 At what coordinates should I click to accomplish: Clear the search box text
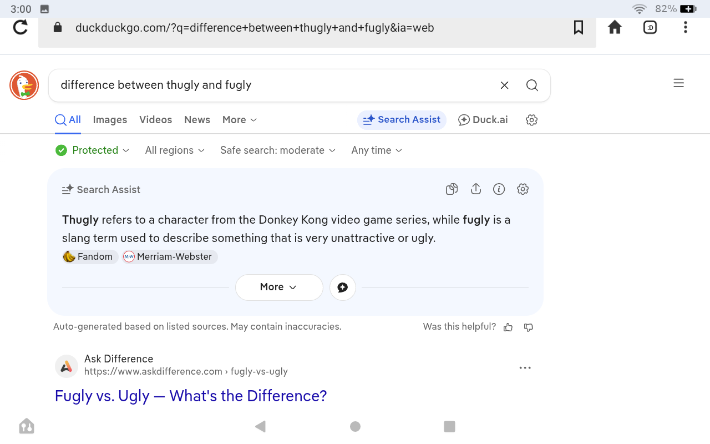tap(504, 85)
